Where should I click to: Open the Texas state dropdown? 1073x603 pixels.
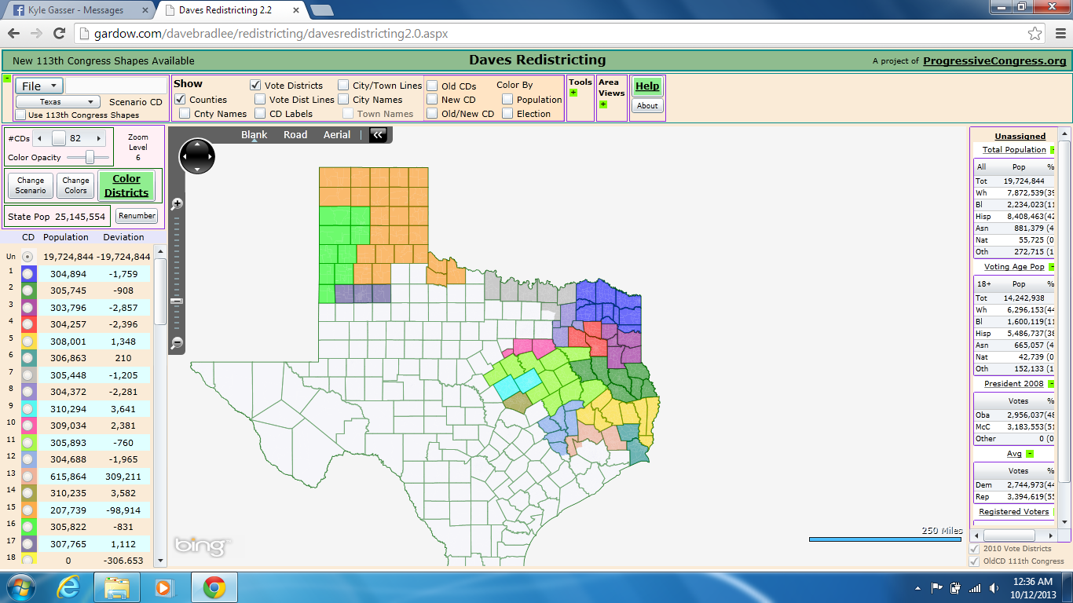click(x=58, y=102)
